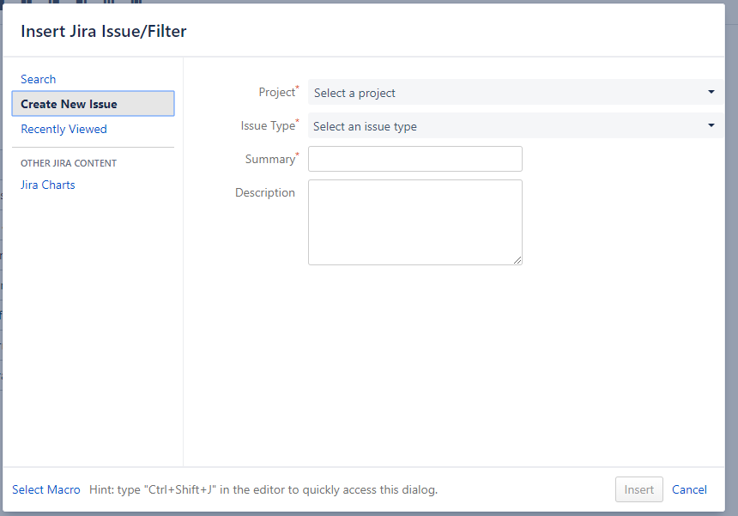Open the Recently Viewed section
Image resolution: width=738 pixels, height=516 pixels.
[x=64, y=129]
